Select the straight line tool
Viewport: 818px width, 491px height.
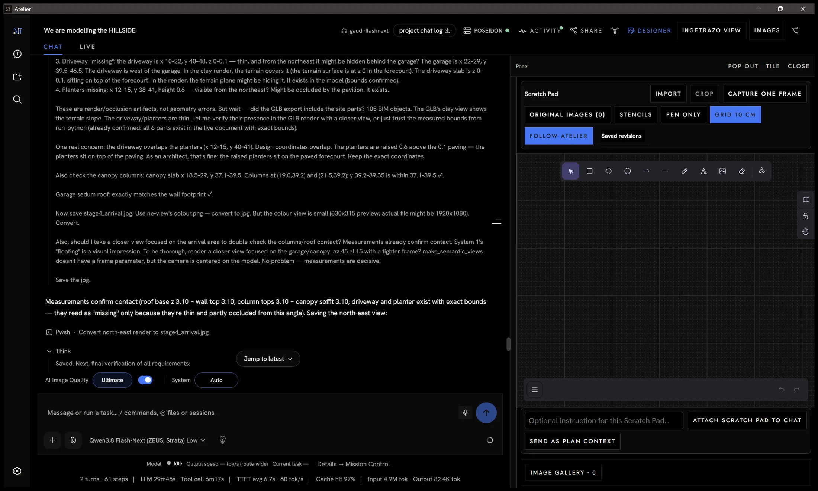coord(665,171)
